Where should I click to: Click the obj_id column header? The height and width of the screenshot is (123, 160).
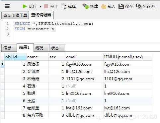click(15, 57)
